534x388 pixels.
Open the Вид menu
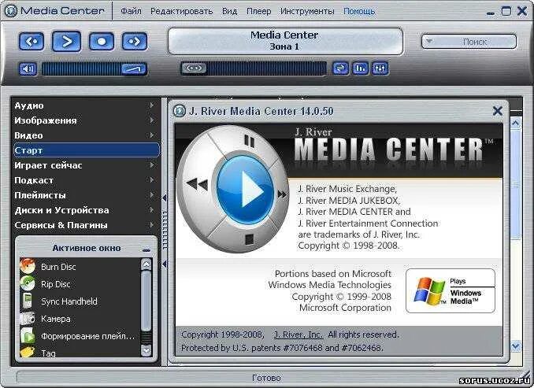click(x=229, y=11)
